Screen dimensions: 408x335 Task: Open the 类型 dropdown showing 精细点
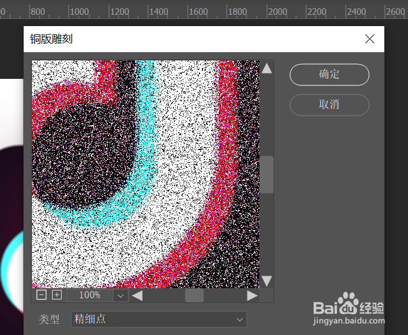(159, 319)
